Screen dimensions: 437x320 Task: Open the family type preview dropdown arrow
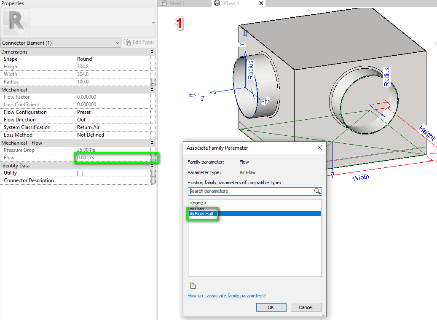coord(153,23)
